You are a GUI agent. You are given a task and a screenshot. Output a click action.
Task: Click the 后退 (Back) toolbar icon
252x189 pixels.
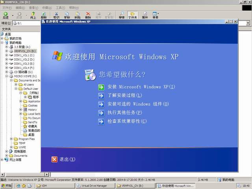tap(6, 15)
